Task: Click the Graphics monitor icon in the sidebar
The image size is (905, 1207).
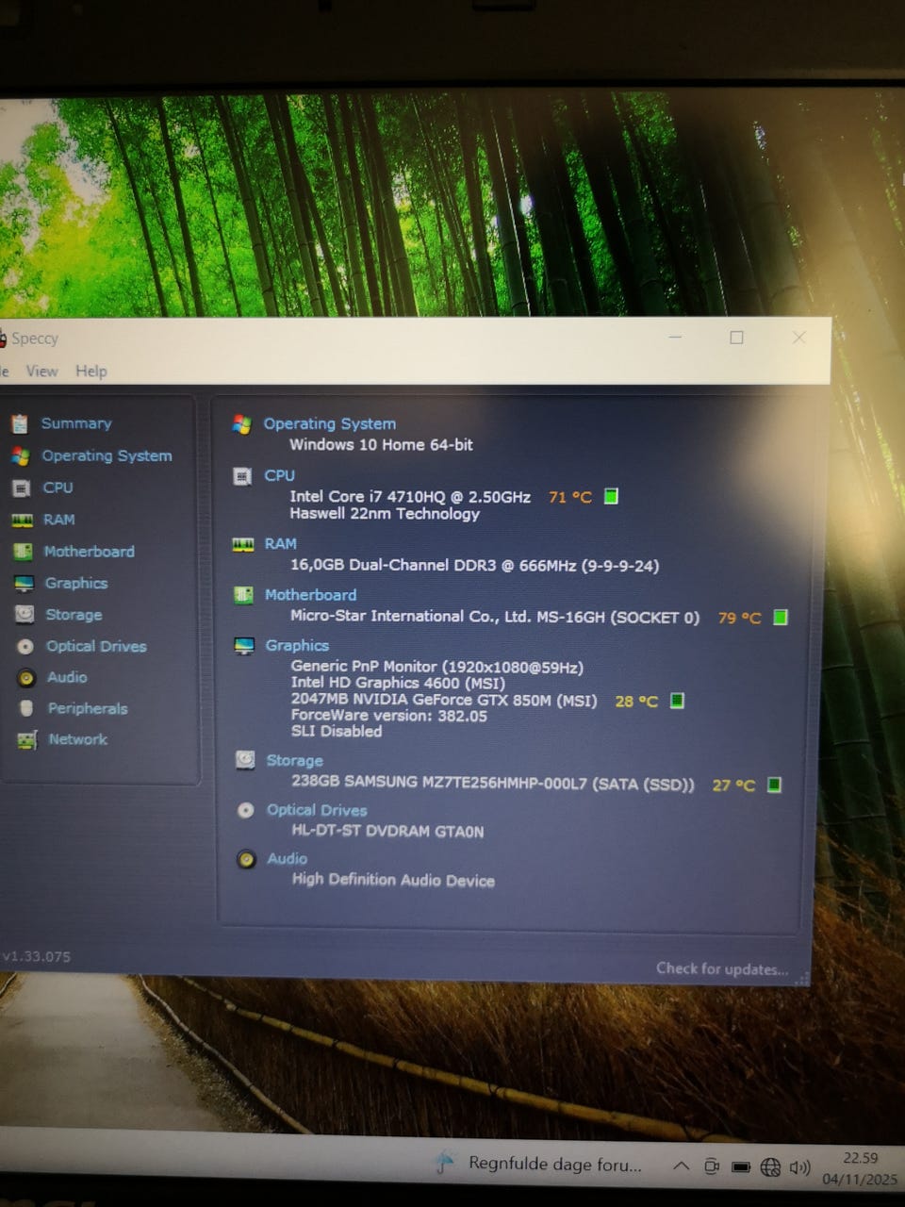Action: click(x=25, y=584)
